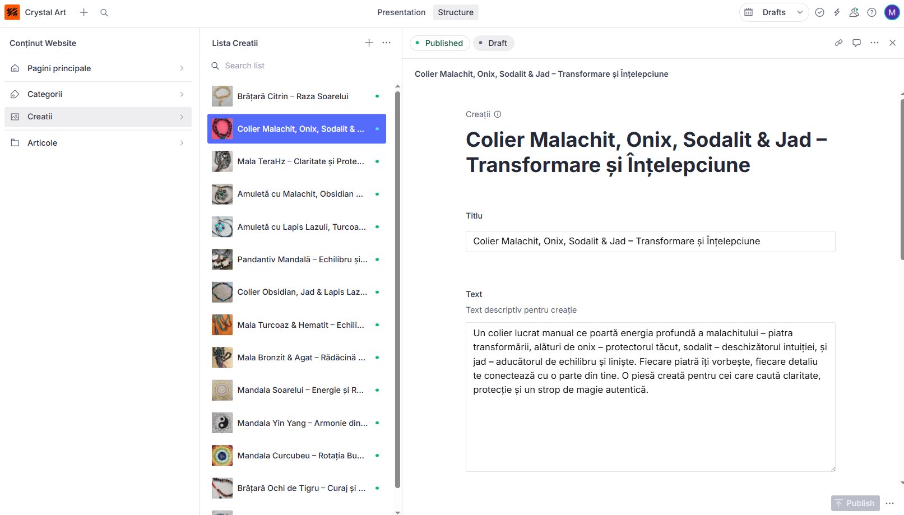Open Colier Obsidian, Jad & Lapis item
This screenshot has width=904, height=515.
pyautogui.click(x=296, y=292)
